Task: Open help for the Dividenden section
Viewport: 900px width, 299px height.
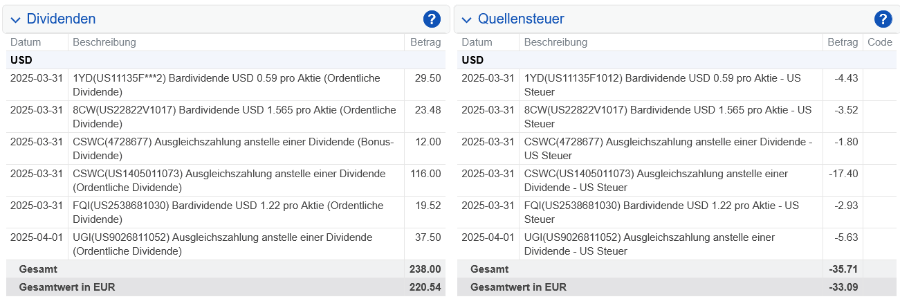Action: click(x=432, y=19)
